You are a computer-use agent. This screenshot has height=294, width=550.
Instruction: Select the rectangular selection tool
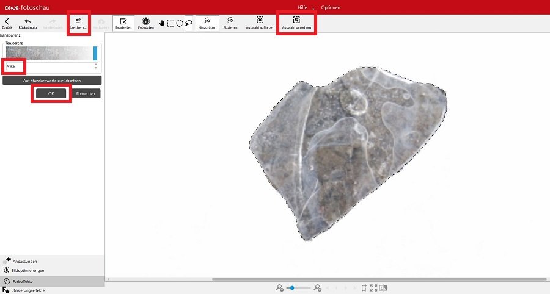pyautogui.click(x=170, y=23)
